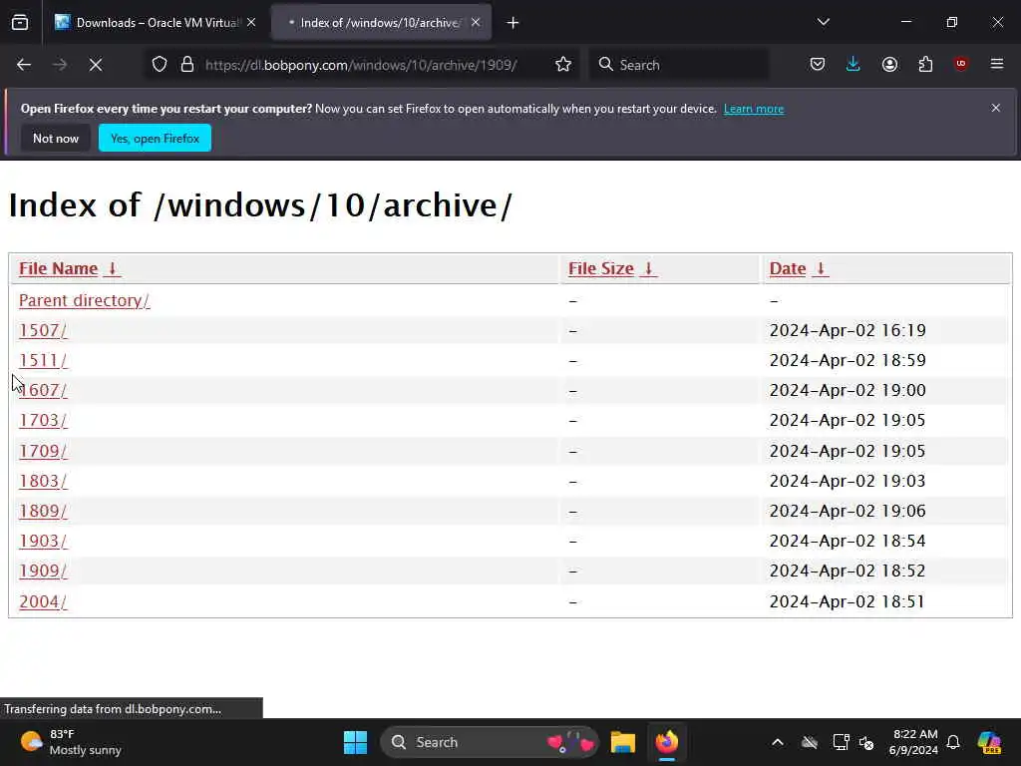List all open tabs
Viewport: 1021px width, 766px height.
pyautogui.click(x=823, y=22)
